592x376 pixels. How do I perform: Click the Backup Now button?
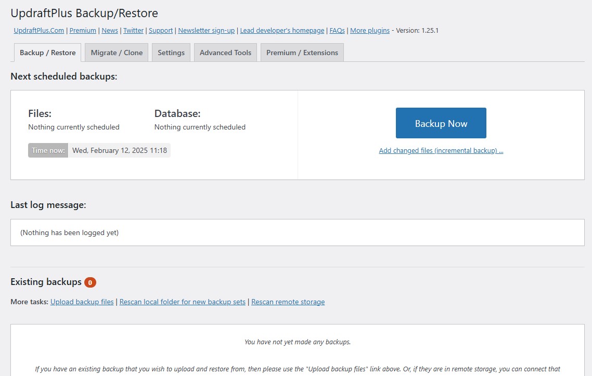tap(441, 123)
